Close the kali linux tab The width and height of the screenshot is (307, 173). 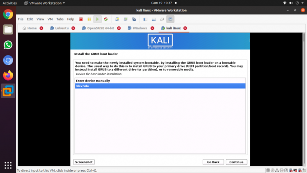point(185,28)
